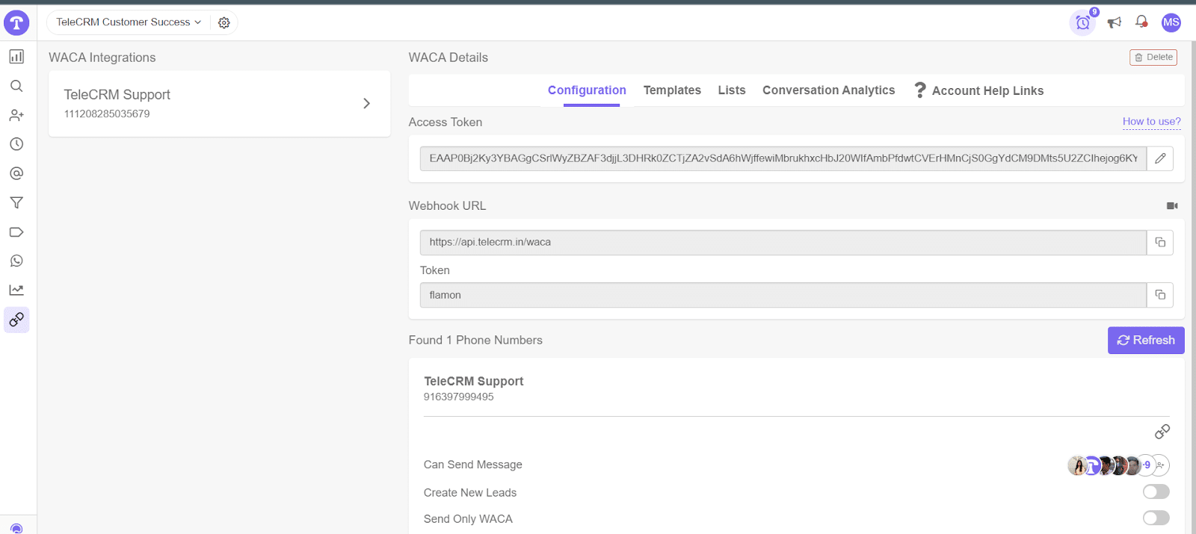Open the megaphone announcements icon

[1114, 22]
